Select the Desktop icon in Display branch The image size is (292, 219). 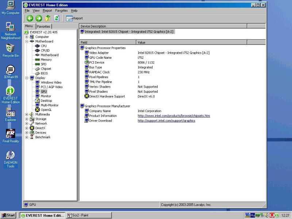tap(37, 101)
